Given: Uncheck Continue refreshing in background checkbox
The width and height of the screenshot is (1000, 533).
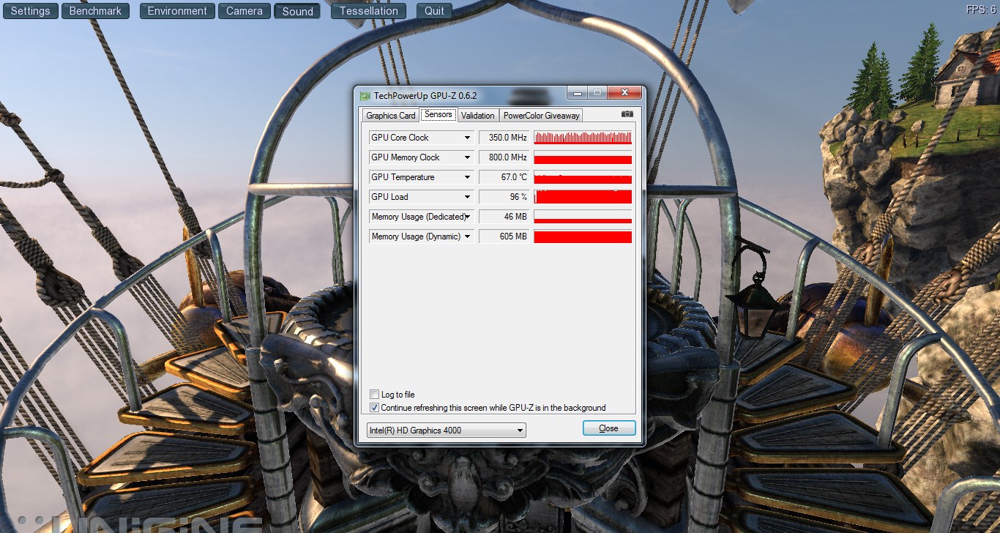Looking at the screenshot, I should [375, 408].
